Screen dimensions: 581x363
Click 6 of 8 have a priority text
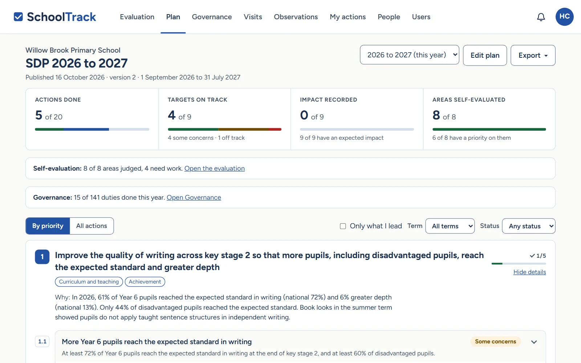tap(472, 138)
